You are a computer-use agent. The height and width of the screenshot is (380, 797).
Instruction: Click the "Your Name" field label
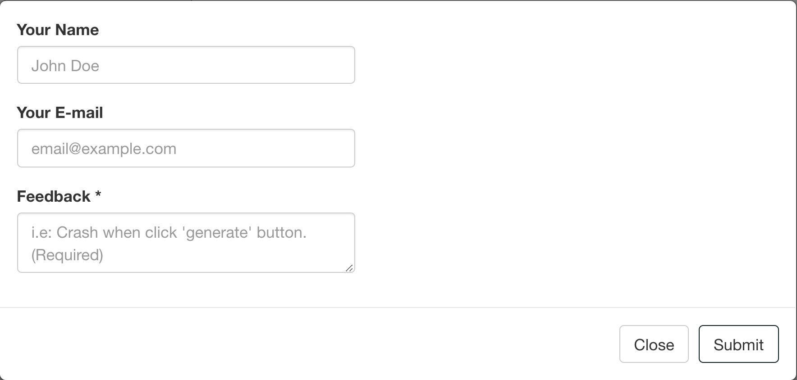pos(58,30)
